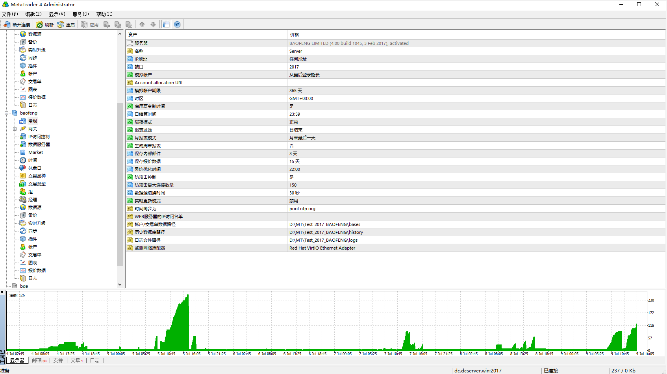Select the Market tree item
667x374 pixels.
35,152
